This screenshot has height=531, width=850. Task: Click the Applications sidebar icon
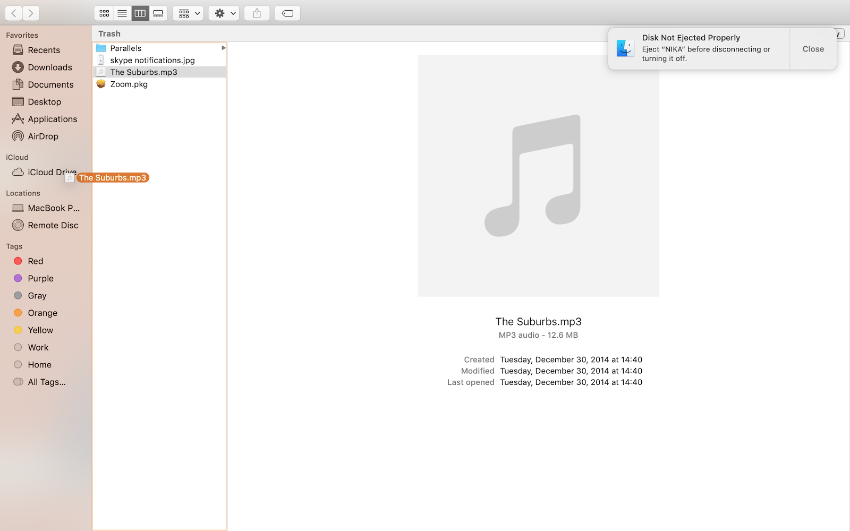pyautogui.click(x=18, y=119)
